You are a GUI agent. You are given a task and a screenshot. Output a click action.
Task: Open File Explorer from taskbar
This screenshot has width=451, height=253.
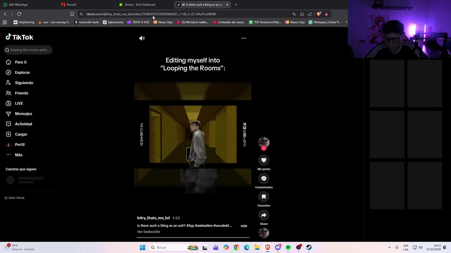257,247
